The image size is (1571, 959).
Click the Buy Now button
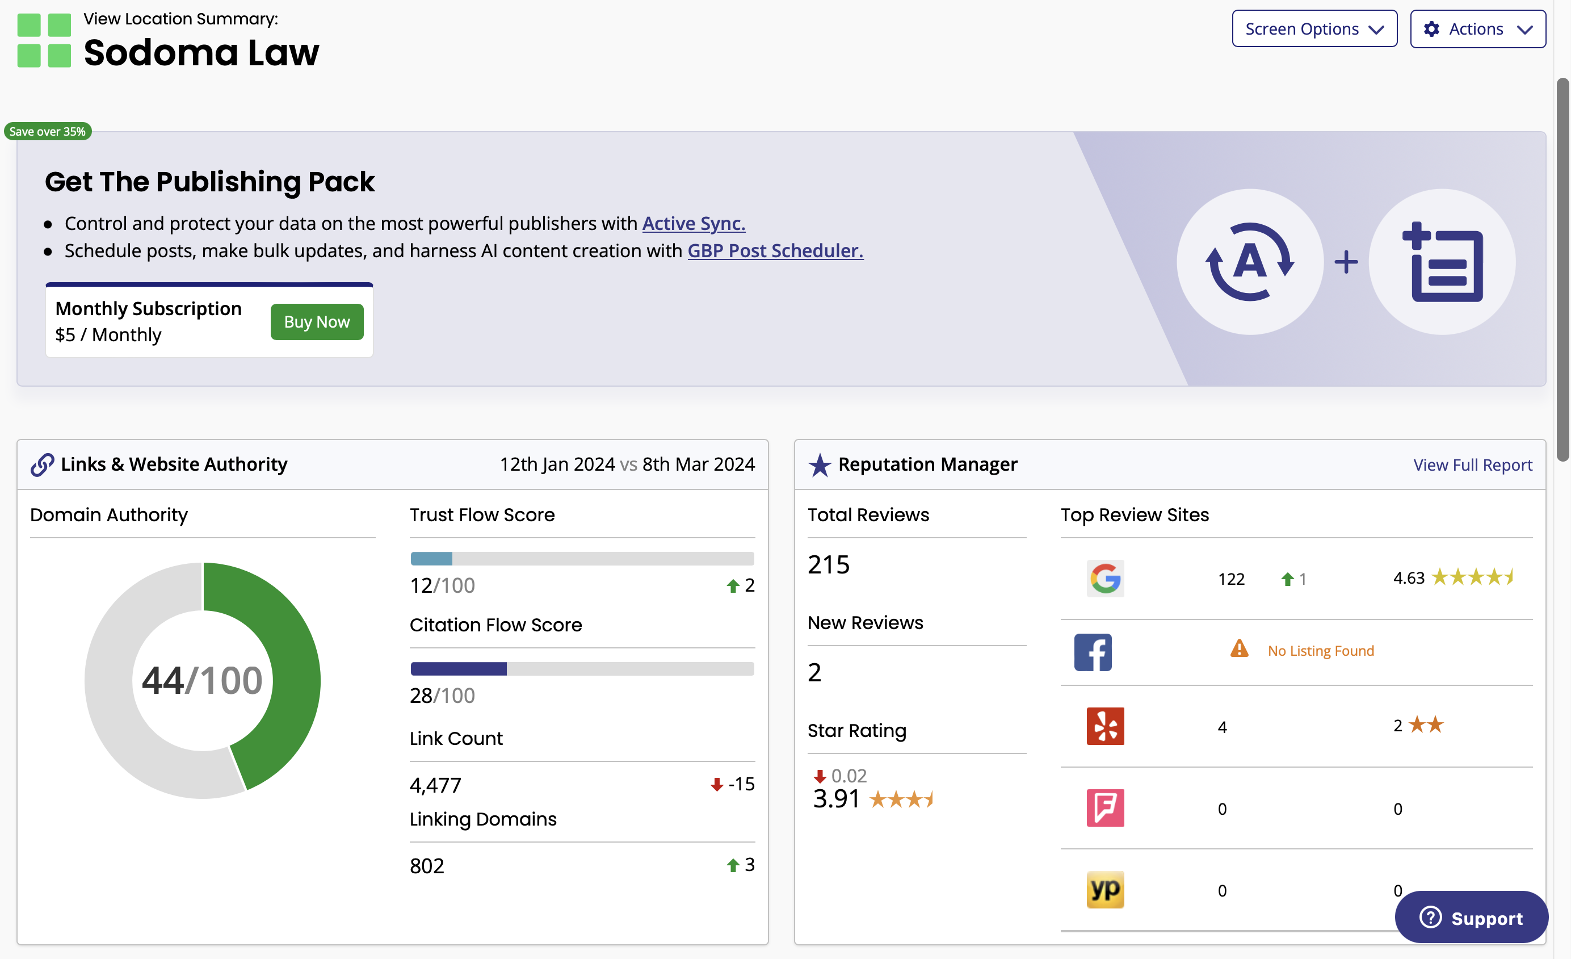coord(317,321)
